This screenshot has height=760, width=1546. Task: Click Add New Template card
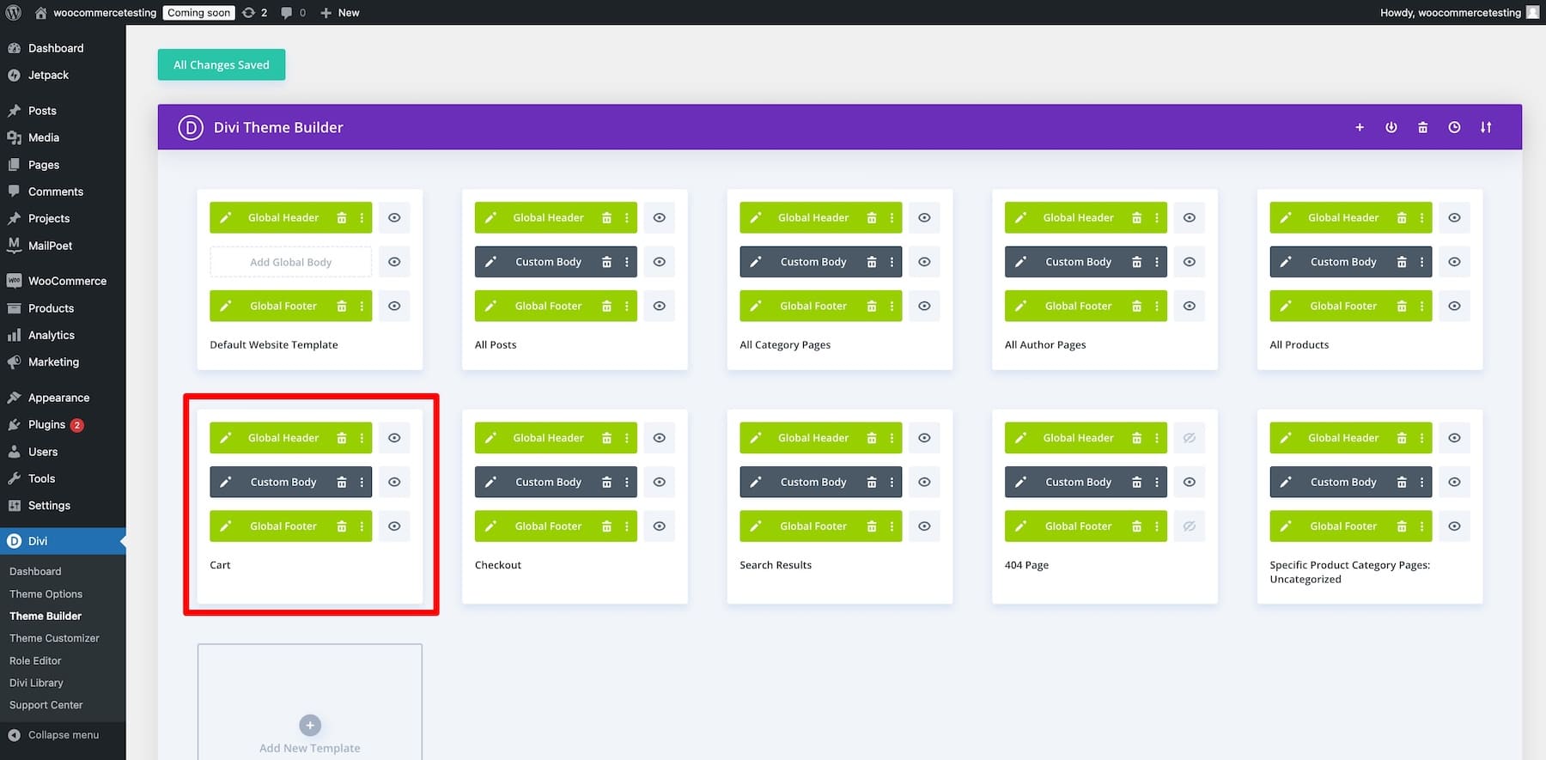point(310,702)
